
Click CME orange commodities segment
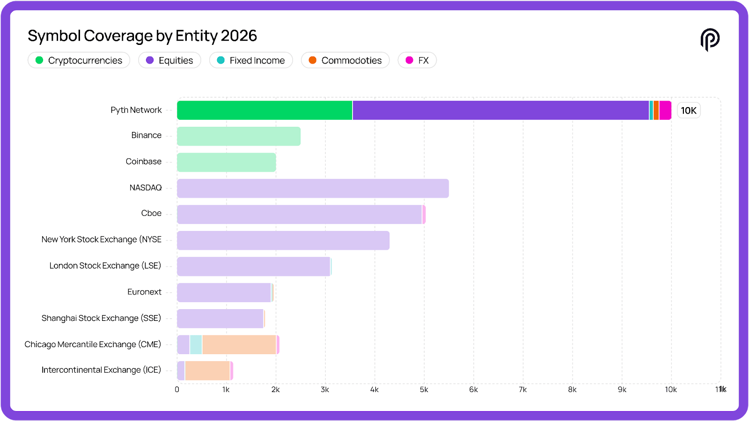tap(239, 345)
